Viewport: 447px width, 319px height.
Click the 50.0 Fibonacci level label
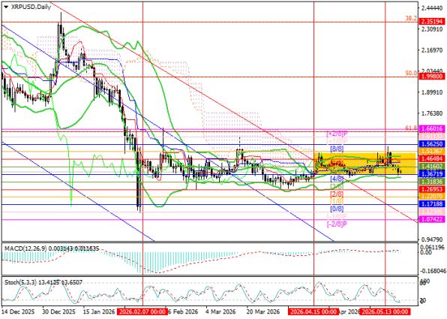(x=411, y=73)
